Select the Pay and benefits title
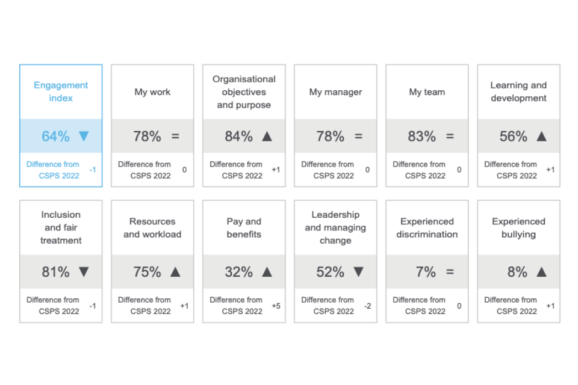This screenshot has width=578, height=385. [x=244, y=227]
